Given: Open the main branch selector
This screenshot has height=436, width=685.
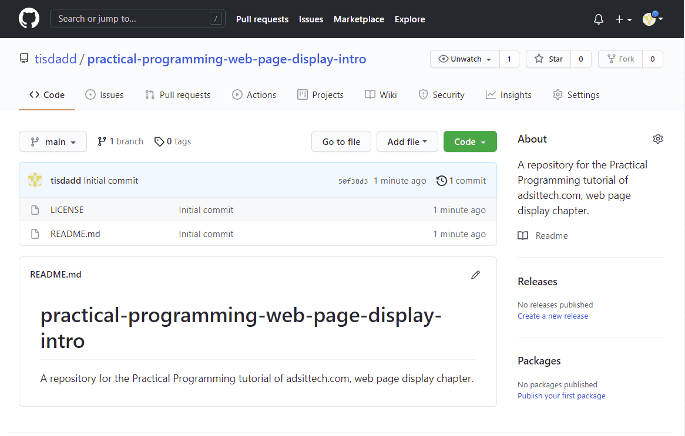Looking at the screenshot, I should point(52,141).
